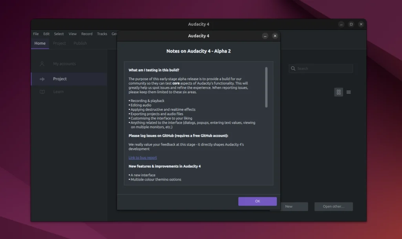Open the View menu

click(x=72, y=34)
